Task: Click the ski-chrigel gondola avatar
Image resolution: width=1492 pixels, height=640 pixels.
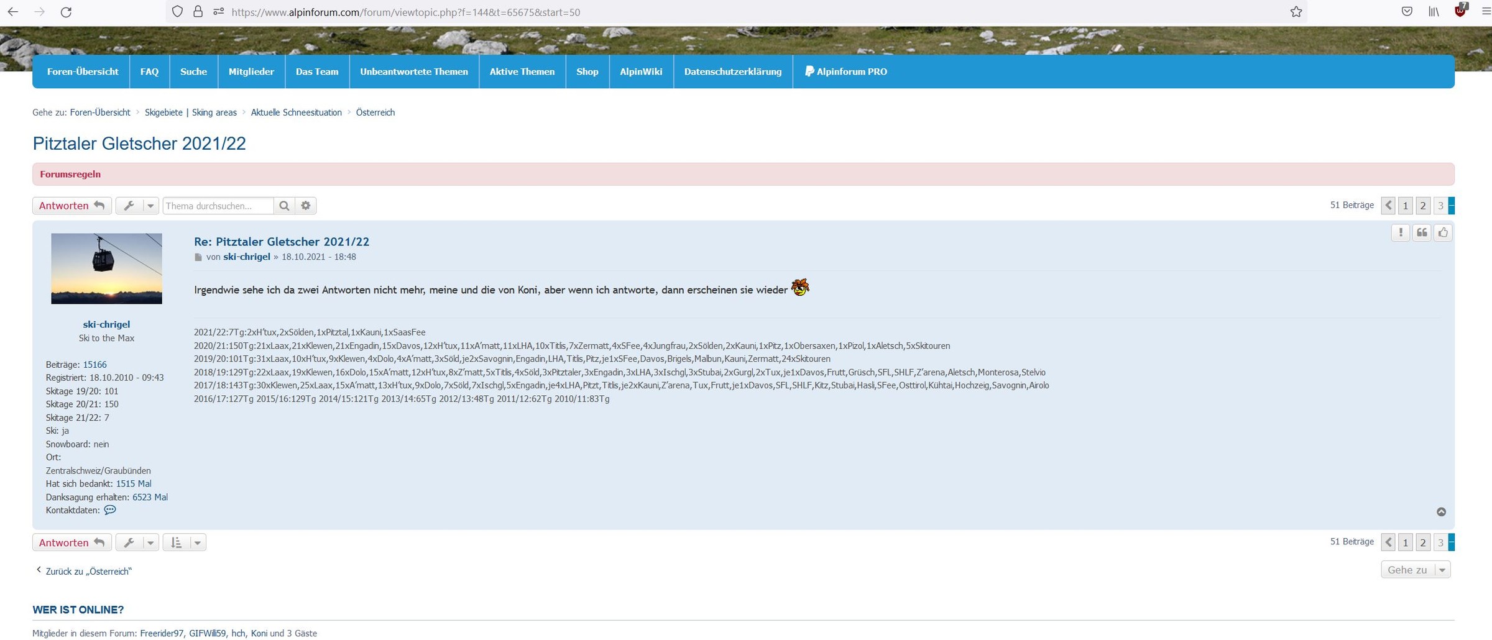Action: pos(106,268)
